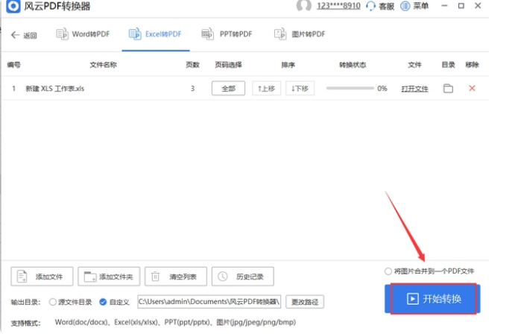Image resolution: width=512 pixels, height=334 pixels.
Task: Contact 客服 customer service
Action: pos(380,6)
